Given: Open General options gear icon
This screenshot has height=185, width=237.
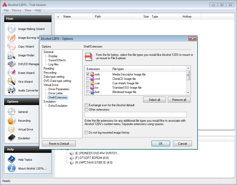Looking at the screenshot, I should point(12,112).
